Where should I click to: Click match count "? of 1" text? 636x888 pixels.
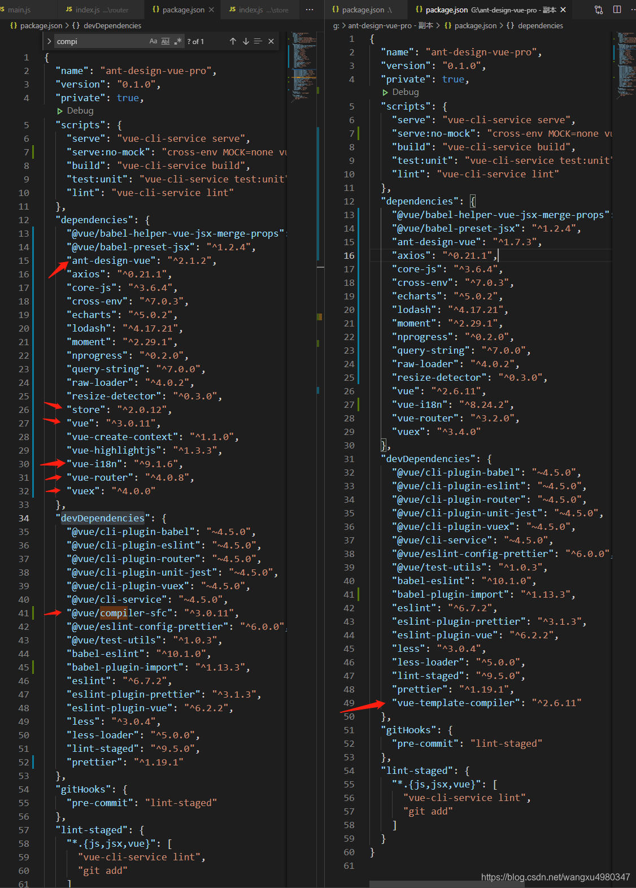point(195,41)
